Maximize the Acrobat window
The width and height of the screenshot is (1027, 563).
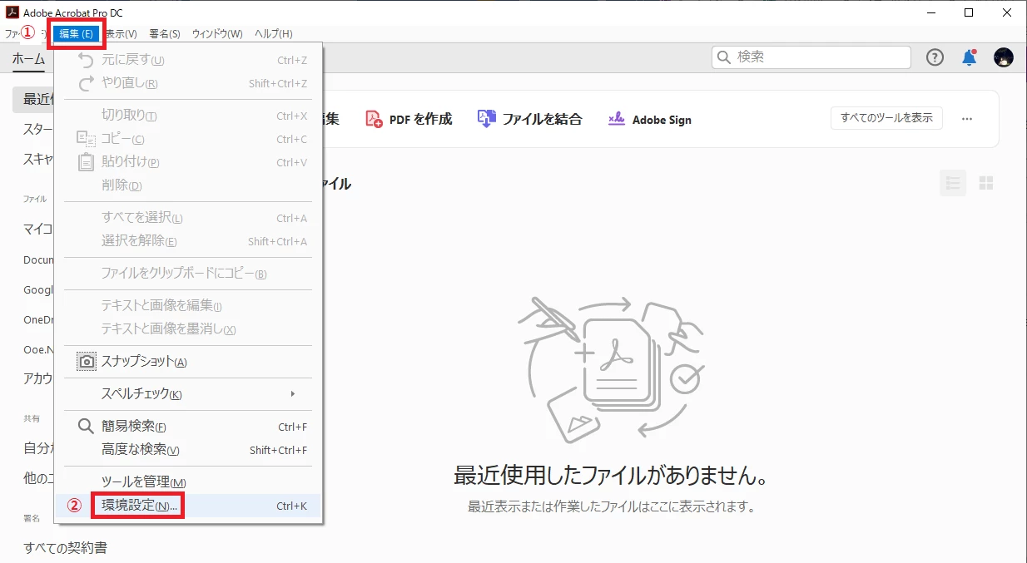pos(969,12)
